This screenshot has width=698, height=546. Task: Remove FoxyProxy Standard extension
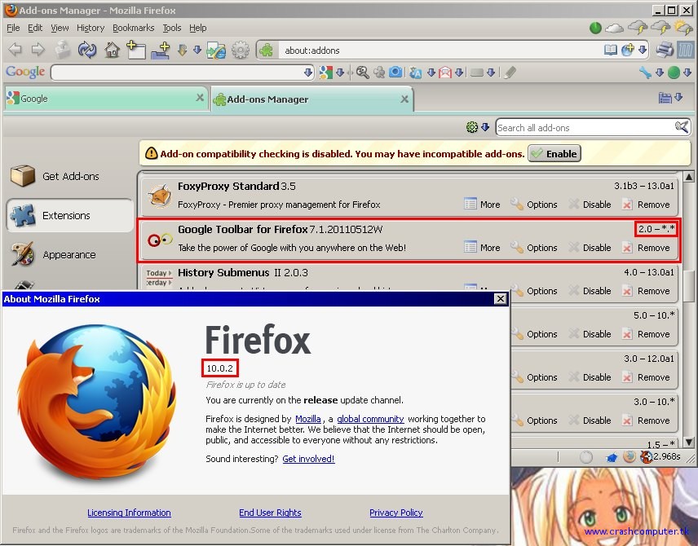click(646, 205)
